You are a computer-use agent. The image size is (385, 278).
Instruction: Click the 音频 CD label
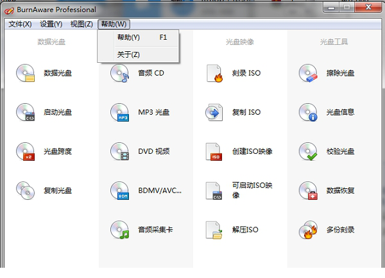(151, 73)
